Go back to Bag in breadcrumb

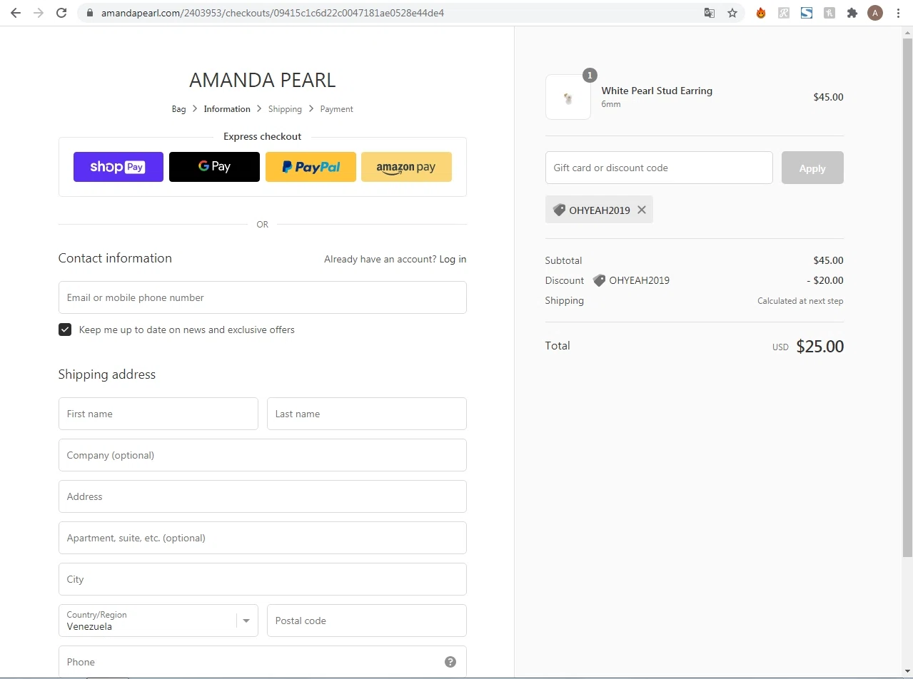pos(178,109)
